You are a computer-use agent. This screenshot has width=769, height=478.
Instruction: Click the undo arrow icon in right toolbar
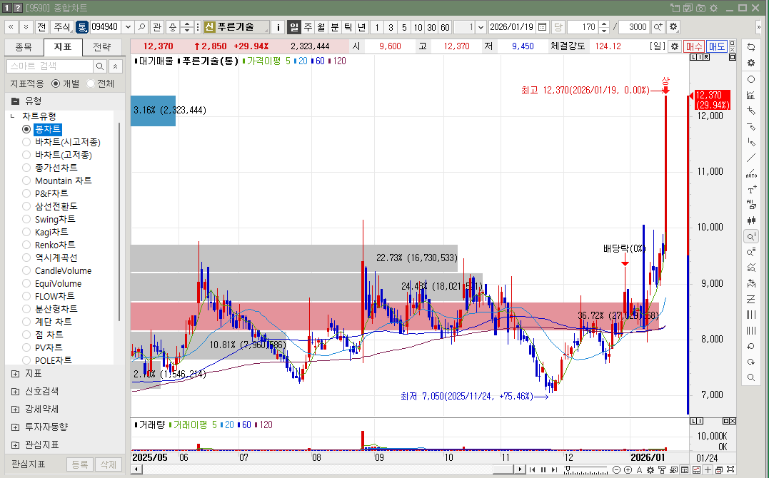point(751,346)
